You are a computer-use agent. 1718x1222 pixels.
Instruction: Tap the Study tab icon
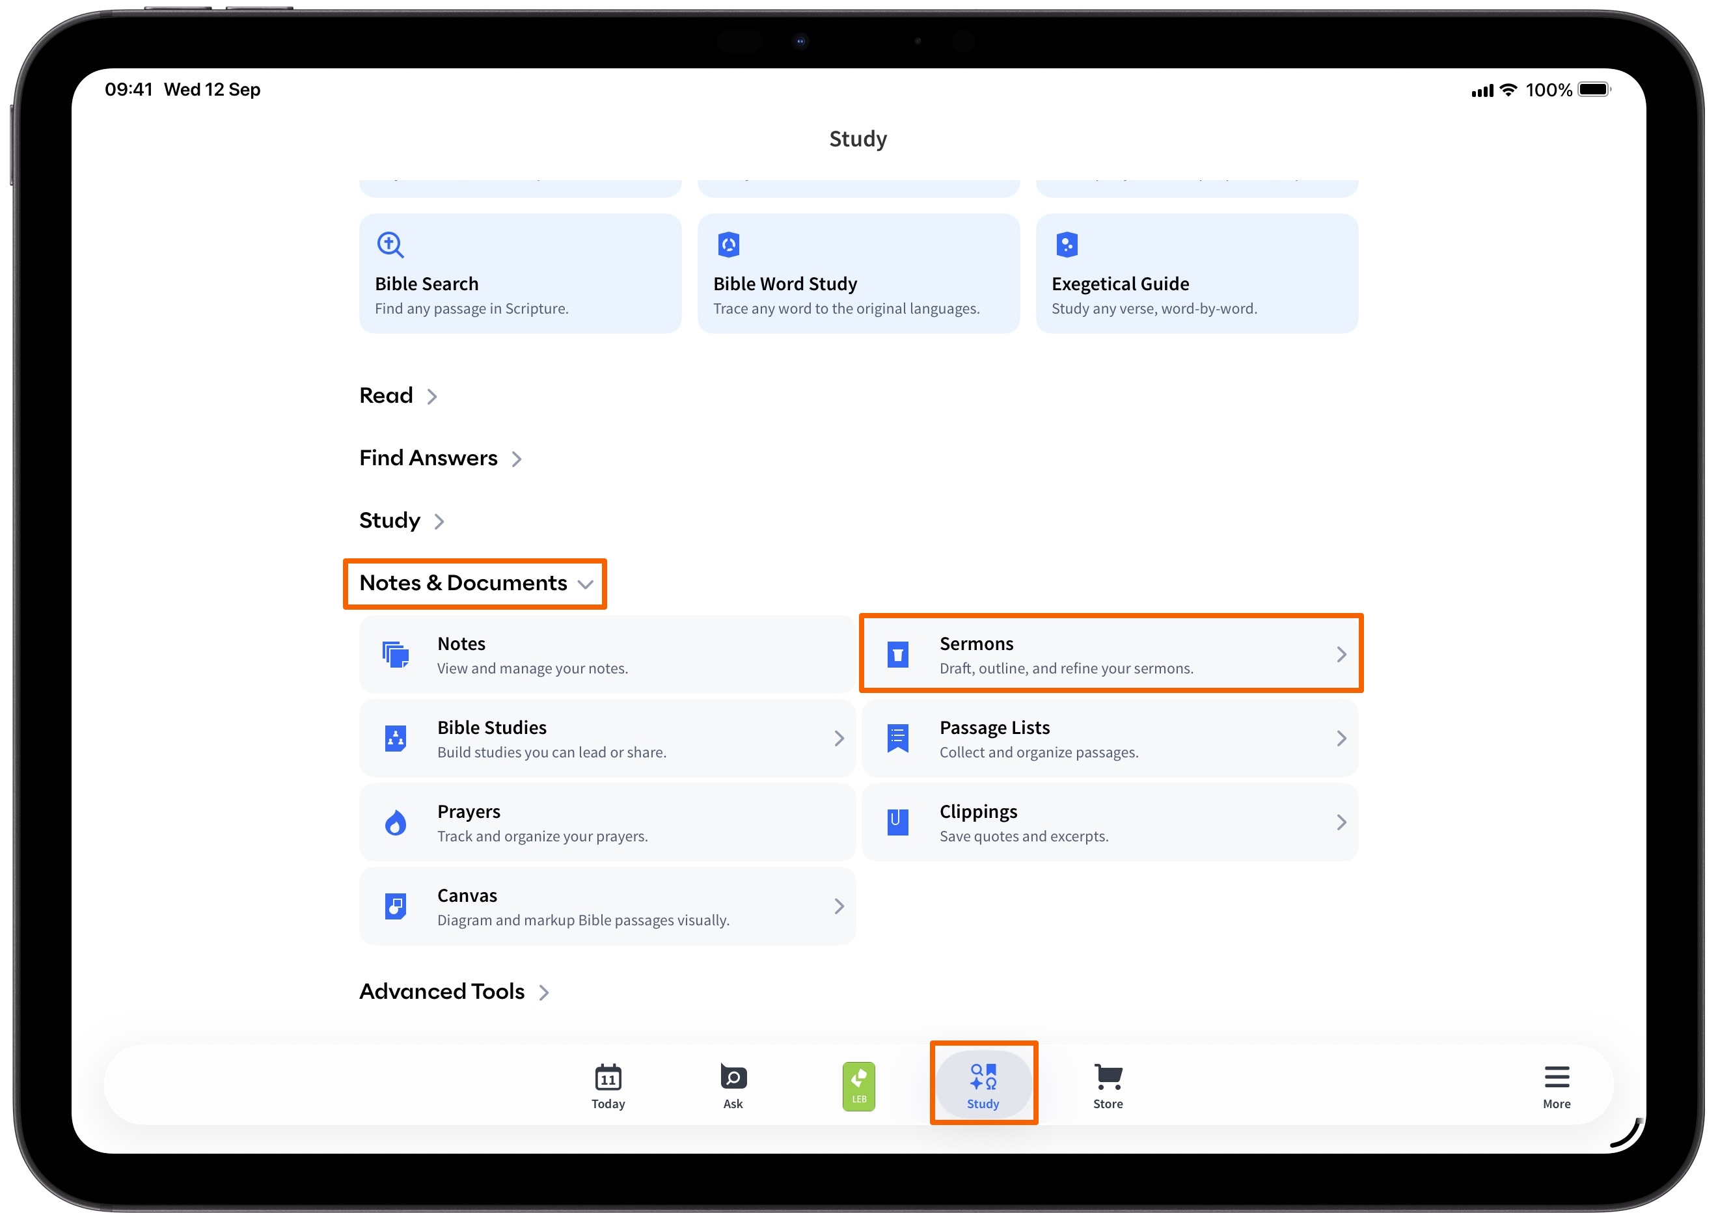[983, 1077]
